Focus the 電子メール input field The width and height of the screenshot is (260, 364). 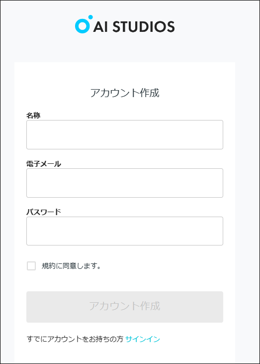125,183
